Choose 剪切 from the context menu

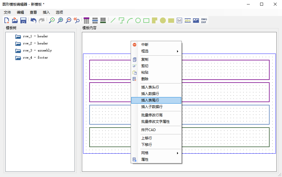coord(156,66)
